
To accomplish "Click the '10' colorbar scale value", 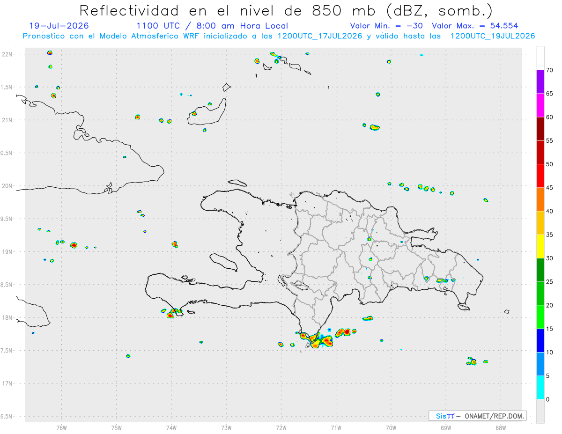I will [549, 352].
